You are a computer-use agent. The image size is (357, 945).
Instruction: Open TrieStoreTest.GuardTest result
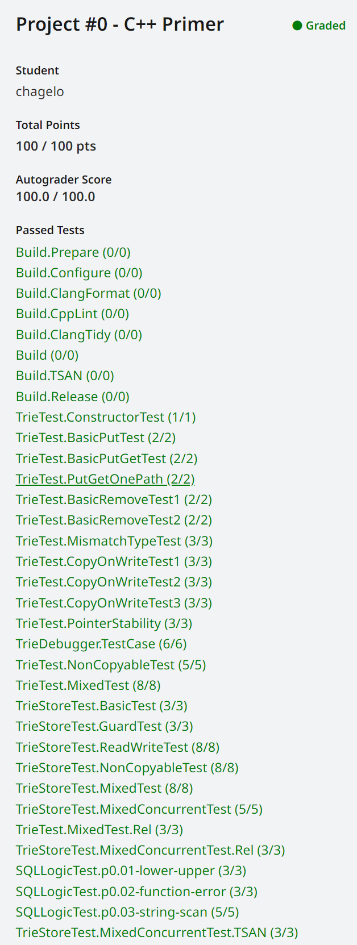pyautogui.click(x=105, y=726)
